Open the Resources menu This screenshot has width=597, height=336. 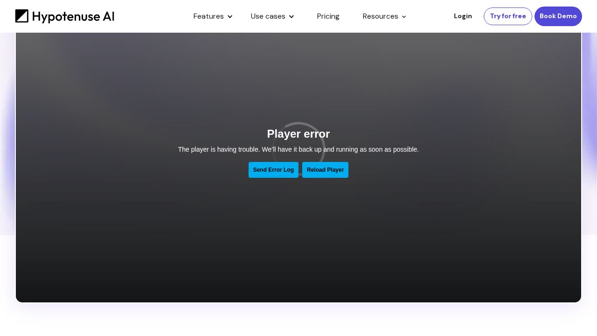tap(380, 16)
